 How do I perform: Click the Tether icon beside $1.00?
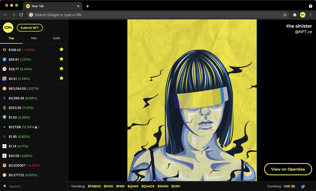tap(4, 117)
